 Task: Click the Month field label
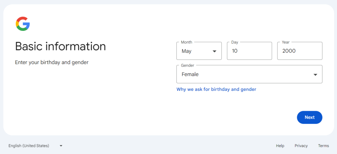click(x=186, y=42)
